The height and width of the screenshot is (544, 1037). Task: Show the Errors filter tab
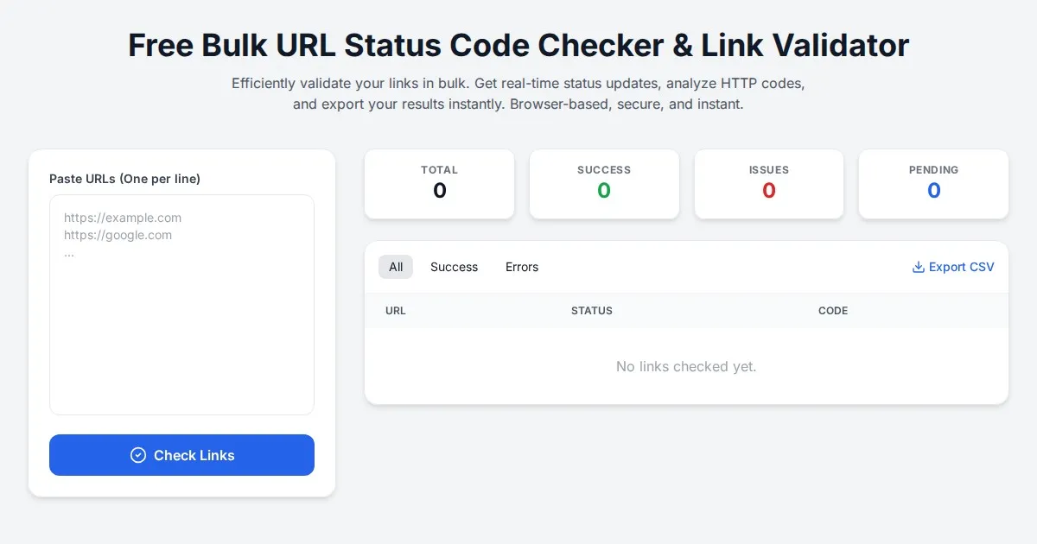522,268
